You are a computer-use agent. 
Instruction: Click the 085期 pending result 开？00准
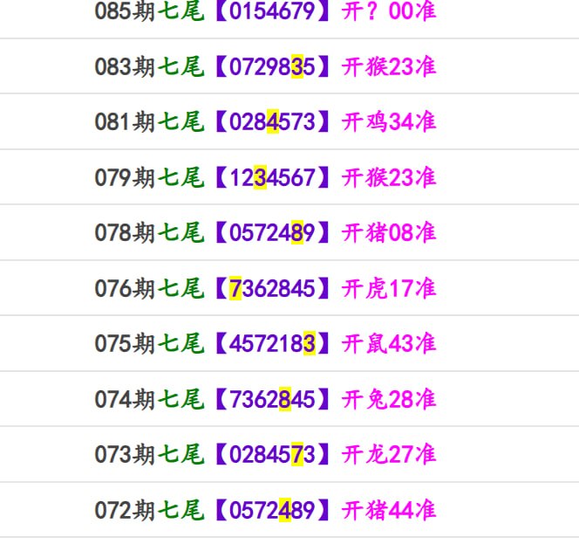coord(389,10)
